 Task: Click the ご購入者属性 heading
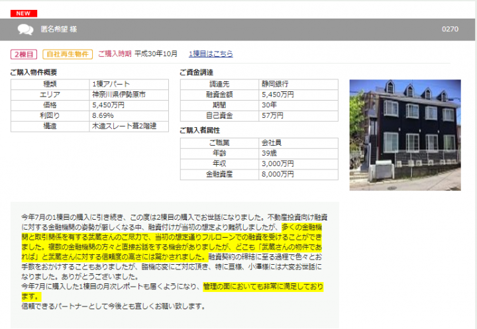199,130
